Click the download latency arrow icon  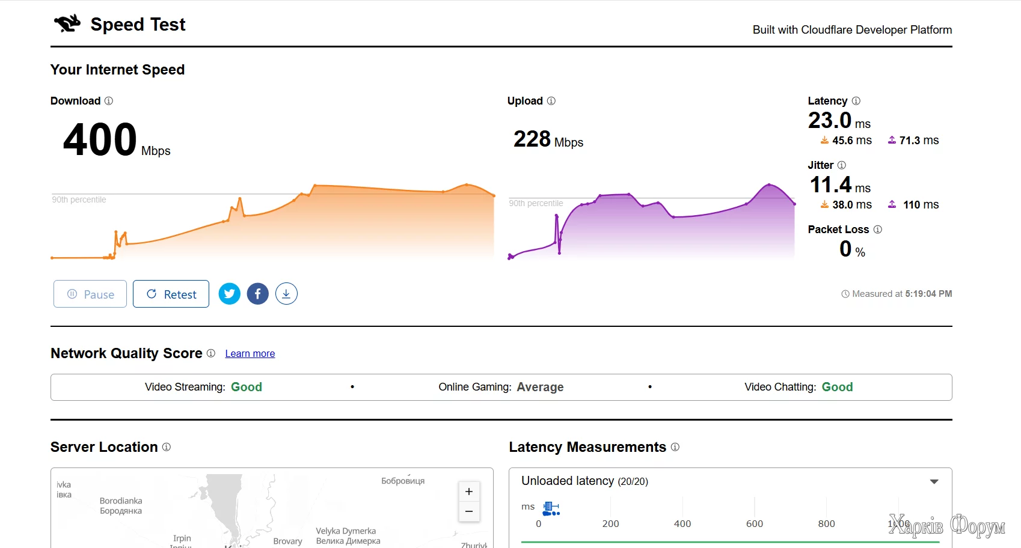824,141
